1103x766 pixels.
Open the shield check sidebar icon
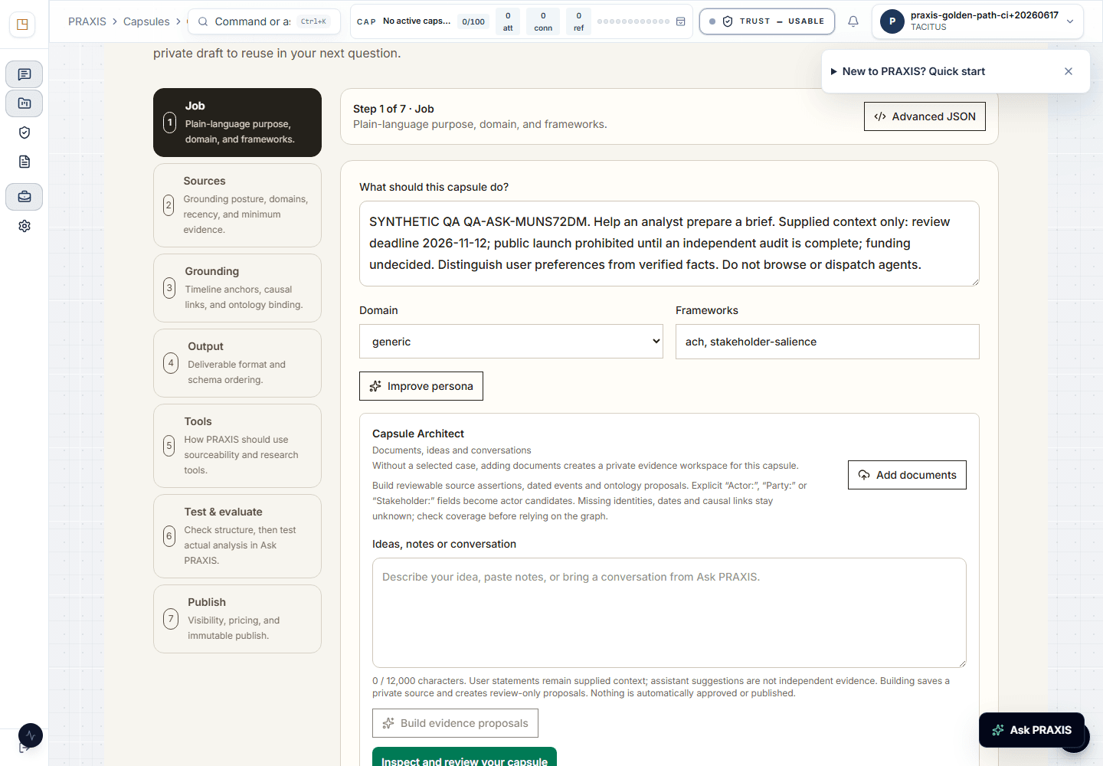click(25, 133)
